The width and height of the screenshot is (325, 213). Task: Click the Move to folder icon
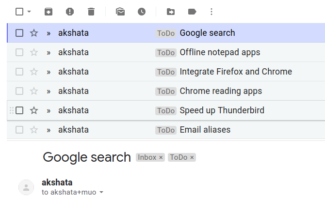click(x=171, y=12)
